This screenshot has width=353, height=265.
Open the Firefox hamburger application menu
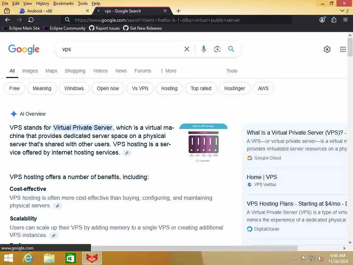(x=345, y=20)
